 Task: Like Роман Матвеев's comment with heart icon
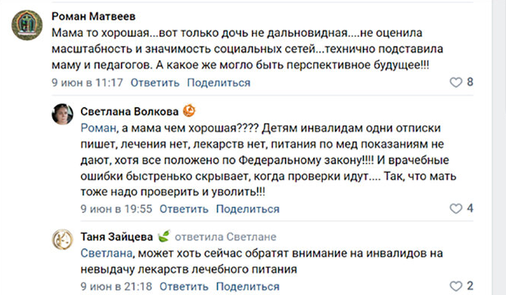(455, 82)
